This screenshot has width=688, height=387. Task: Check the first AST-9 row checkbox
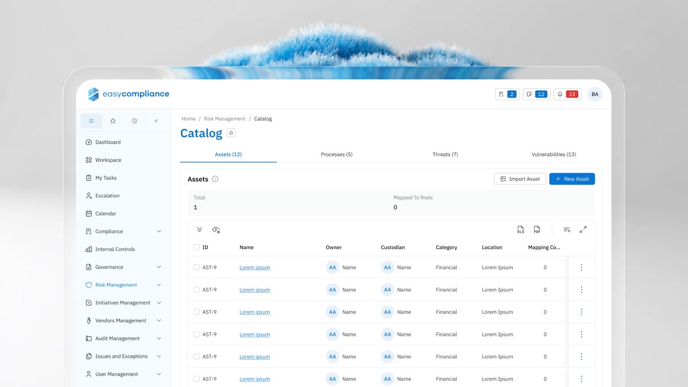[196, 267]
